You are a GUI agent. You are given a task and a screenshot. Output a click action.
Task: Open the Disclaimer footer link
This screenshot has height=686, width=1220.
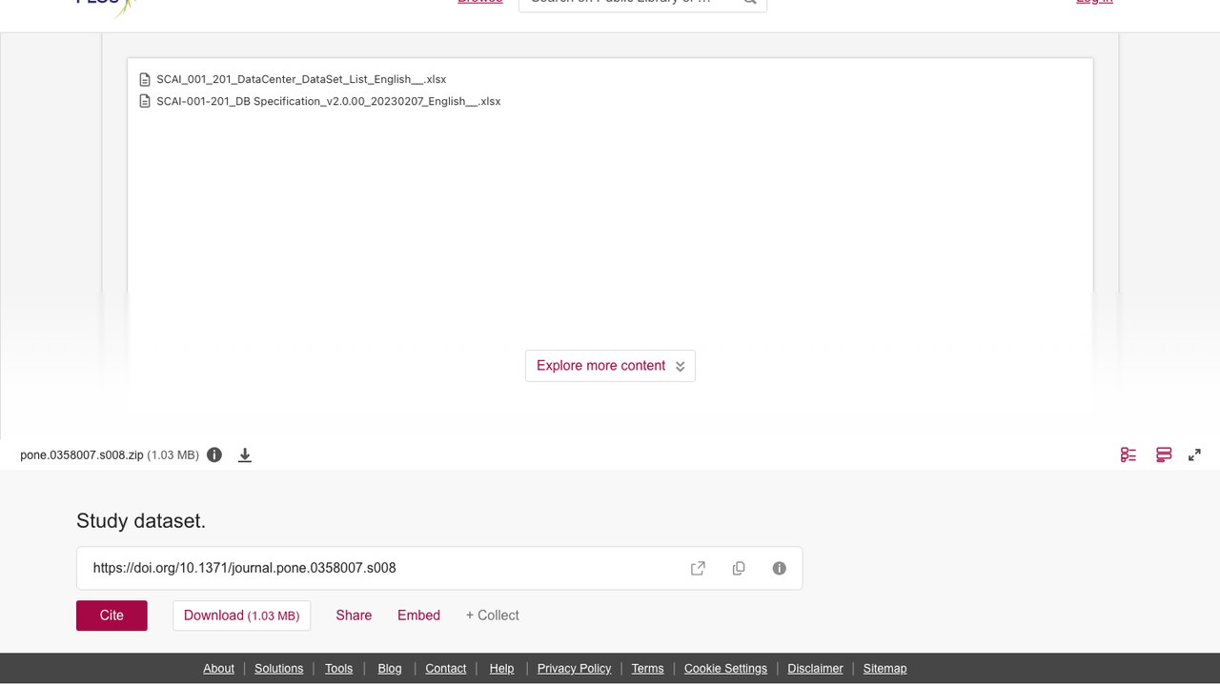[815, 669]
